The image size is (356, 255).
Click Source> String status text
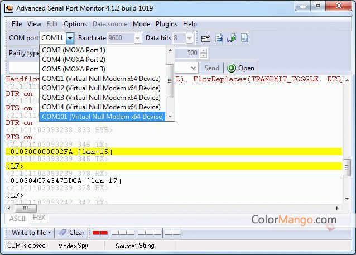tap(135, 246)
